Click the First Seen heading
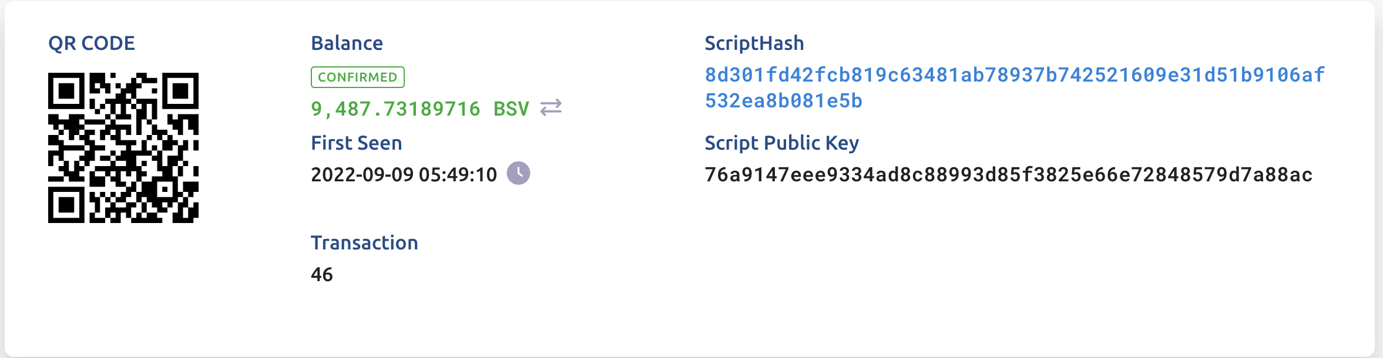This screenshot has height=358, width=1383. pos(356,143)
